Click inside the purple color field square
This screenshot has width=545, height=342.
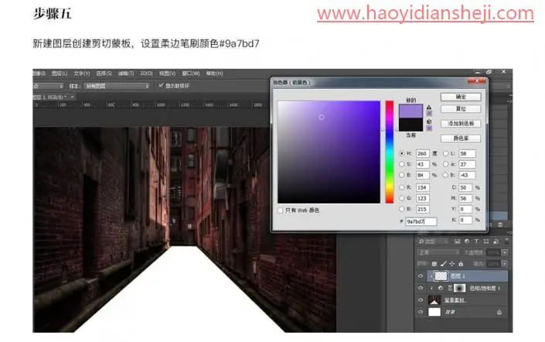(329, 152)
